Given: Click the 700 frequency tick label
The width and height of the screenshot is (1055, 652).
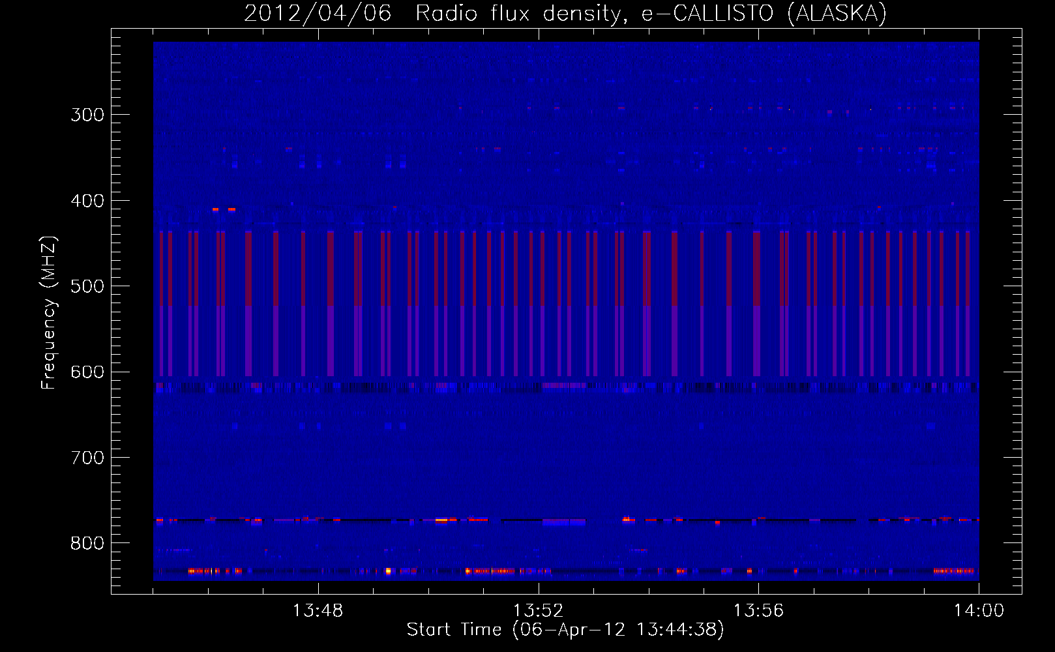Looking at the screenshot, I should (x=87, y=458).
